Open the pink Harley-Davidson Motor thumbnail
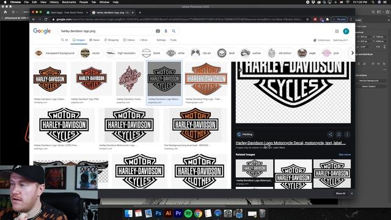The width and height of the screenshot is (391, 220). tap(130, 79)
